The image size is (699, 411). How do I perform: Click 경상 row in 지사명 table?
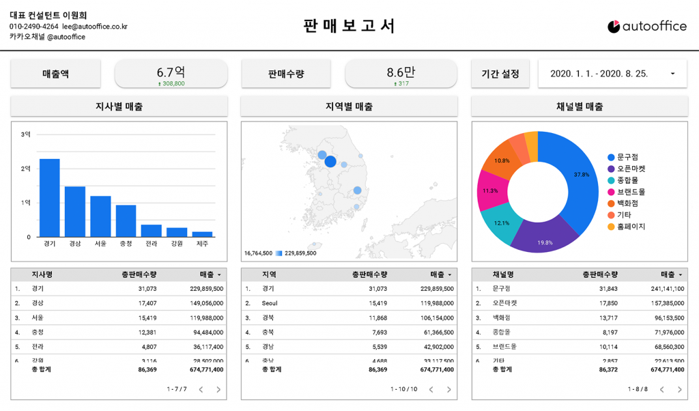click(x=119, y=303)
